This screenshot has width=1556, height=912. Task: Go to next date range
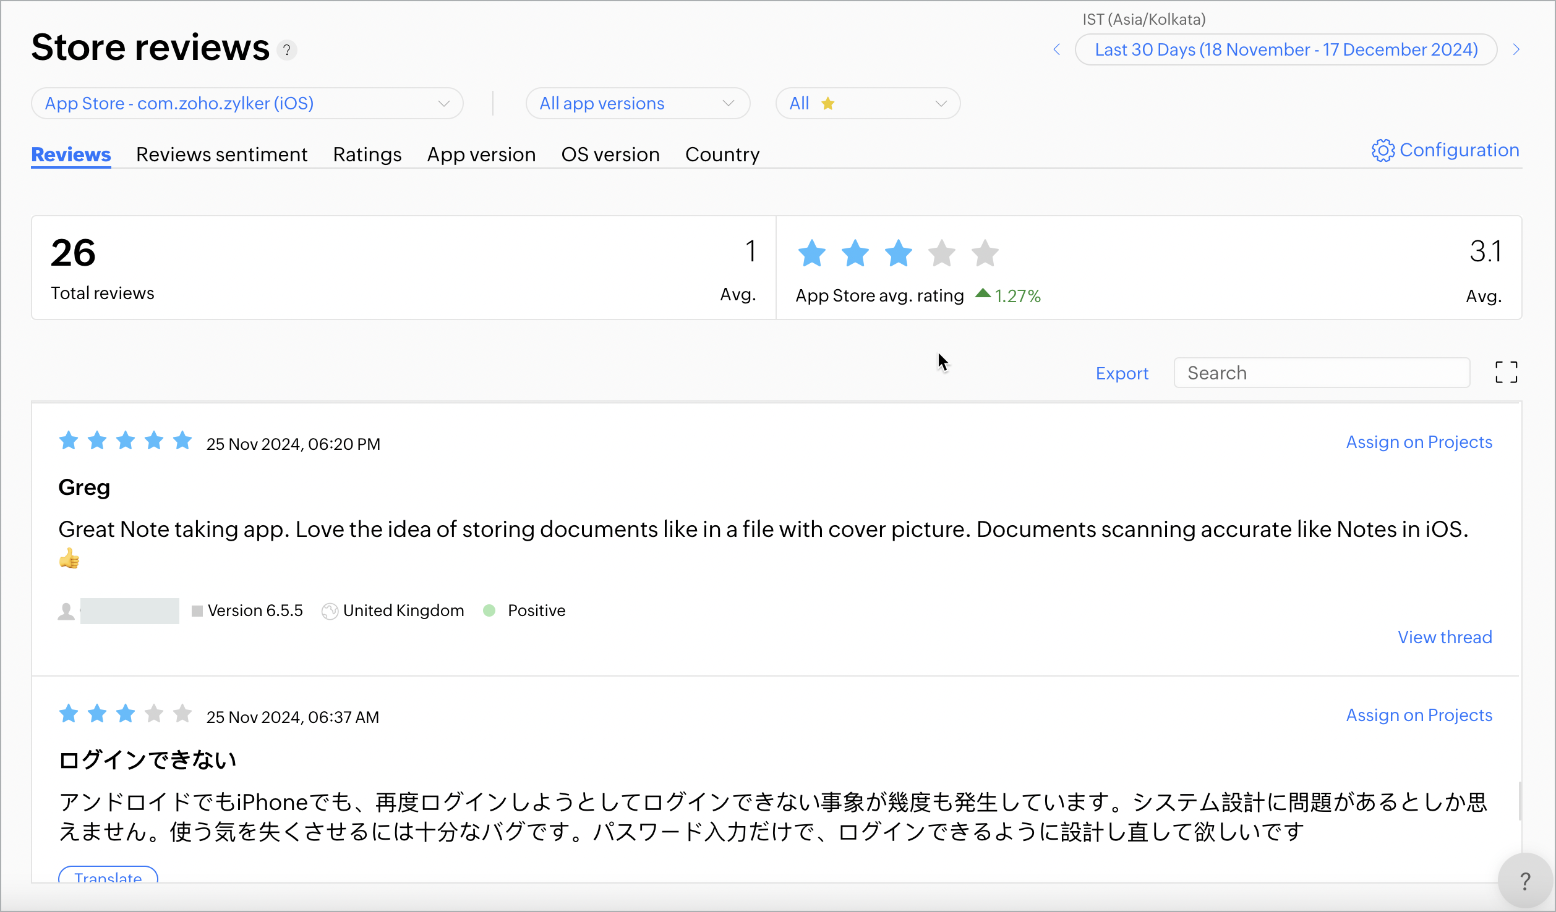(x=1516, y=49)
